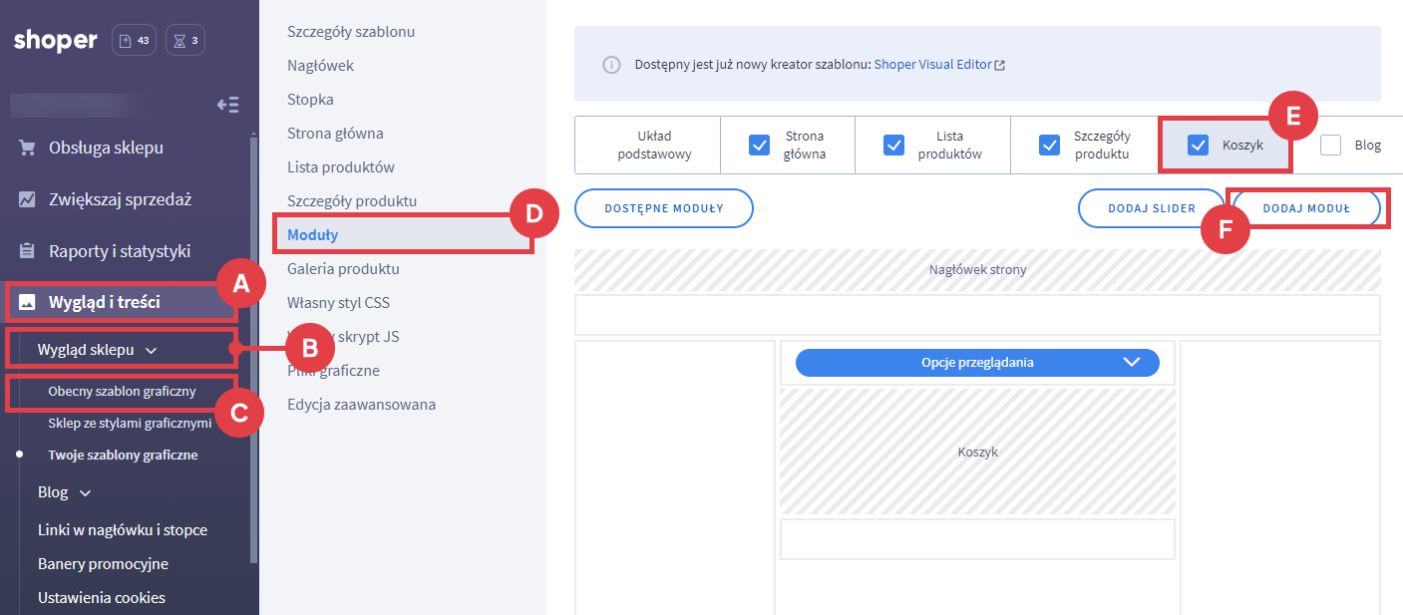Click the chart icon beside Zwiększaj sprzedaż
This screenshot has height=615, width=1403.
coord(28,199)
